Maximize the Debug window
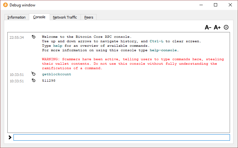Image resolution: width=238 pixels, height=148 pixels. [216, 5]
